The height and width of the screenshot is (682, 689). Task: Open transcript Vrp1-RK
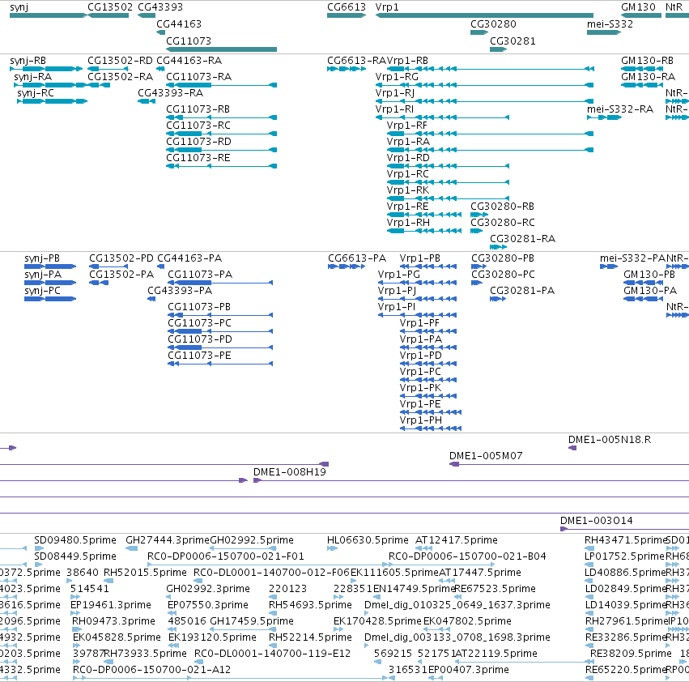[x=408, y=190]
